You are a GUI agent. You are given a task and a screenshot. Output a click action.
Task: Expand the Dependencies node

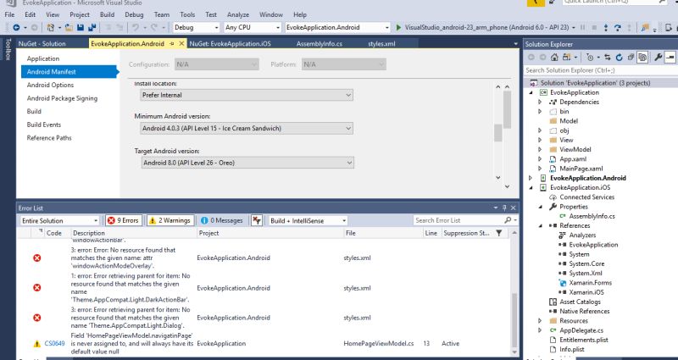[540, 102]
